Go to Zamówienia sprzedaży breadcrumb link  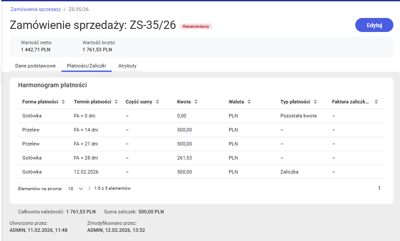(x=36, y=9)
